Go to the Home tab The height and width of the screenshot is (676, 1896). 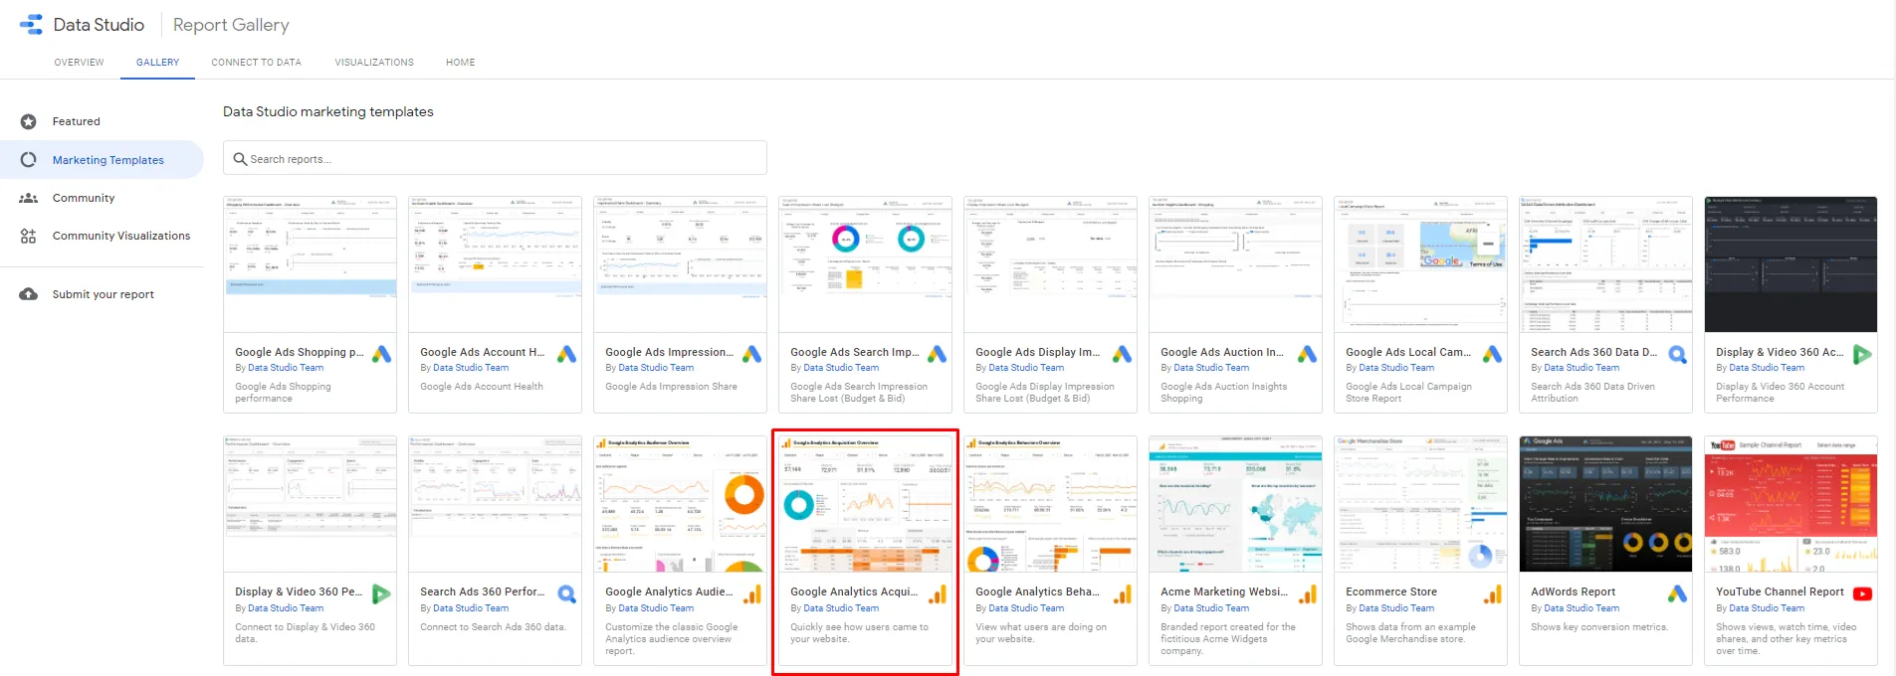(x=461, y=63)
